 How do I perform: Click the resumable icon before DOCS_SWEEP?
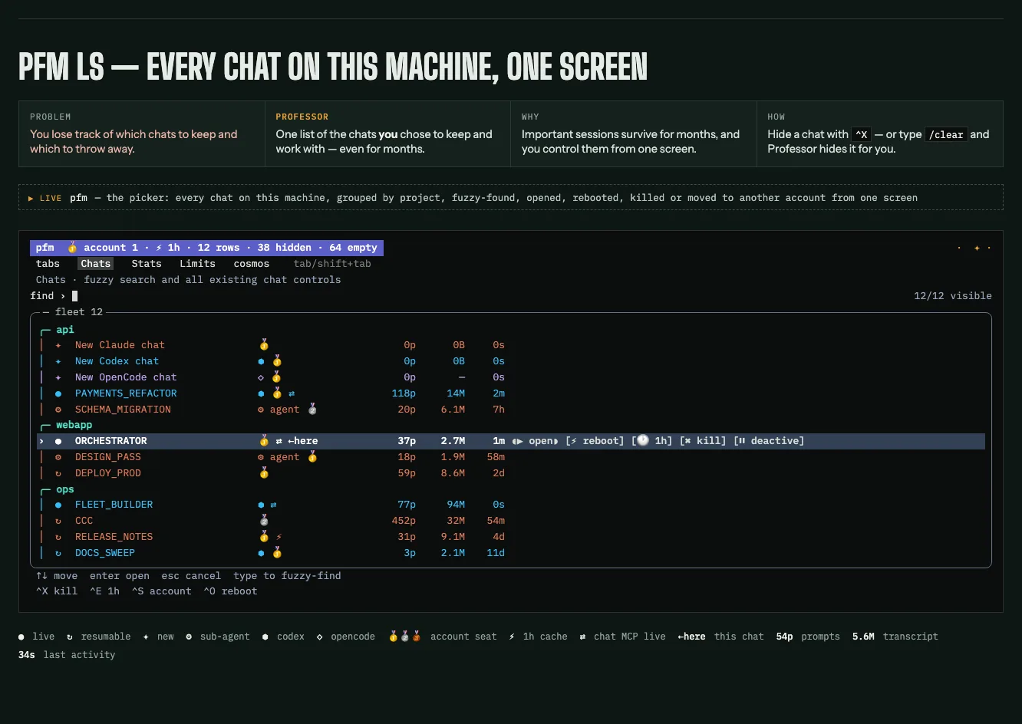[x=58, y=553]
